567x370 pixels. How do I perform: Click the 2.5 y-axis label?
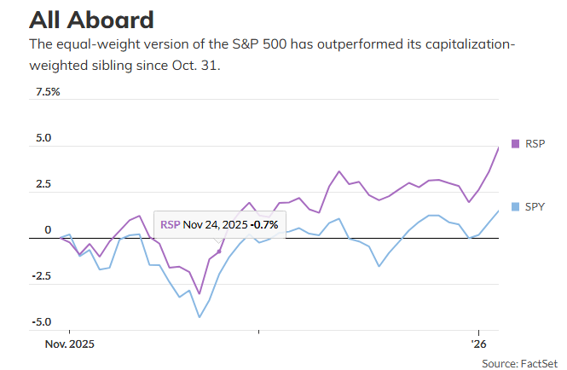pos(43,184)
